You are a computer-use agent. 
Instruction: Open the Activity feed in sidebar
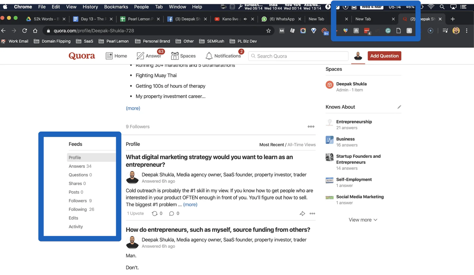tap(76, 227)
